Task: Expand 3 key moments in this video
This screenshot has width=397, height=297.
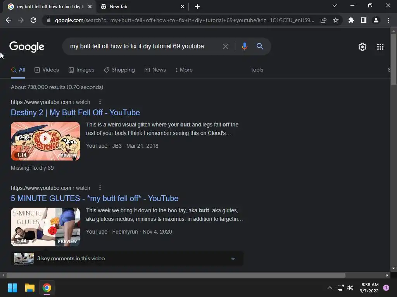Action: pyautogui.click(x=127, y=258)
